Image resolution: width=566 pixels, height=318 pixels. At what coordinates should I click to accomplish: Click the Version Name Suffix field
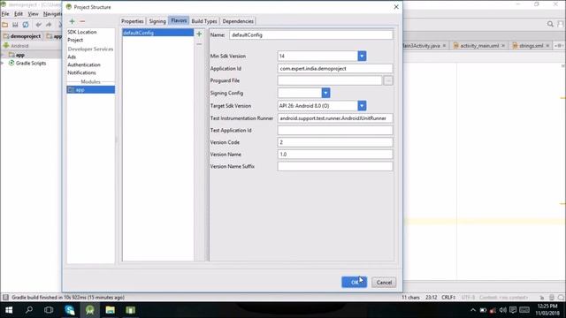coord(335,166)
